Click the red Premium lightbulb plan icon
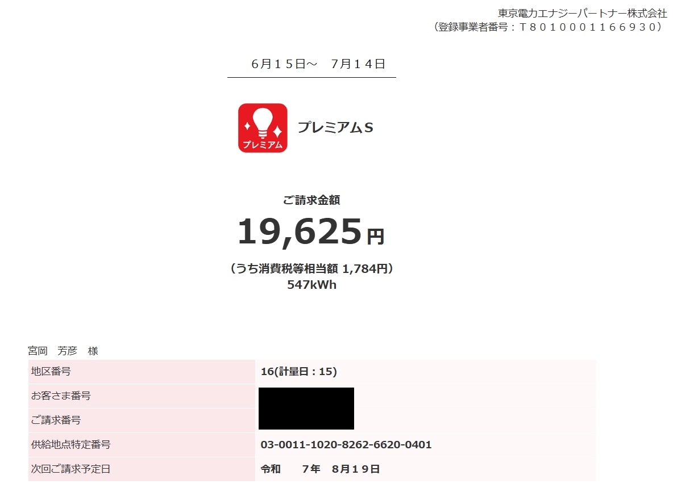Image resolution: width=673 pixels, height=488 pixels. [x=263, y=128]
